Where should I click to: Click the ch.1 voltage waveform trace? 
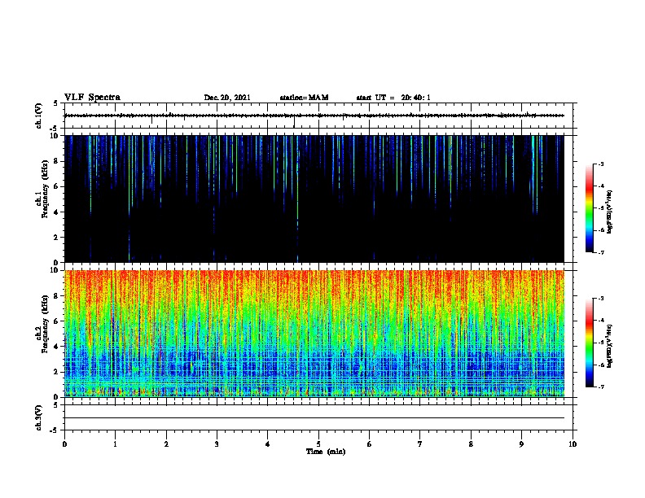coord(314,116)
